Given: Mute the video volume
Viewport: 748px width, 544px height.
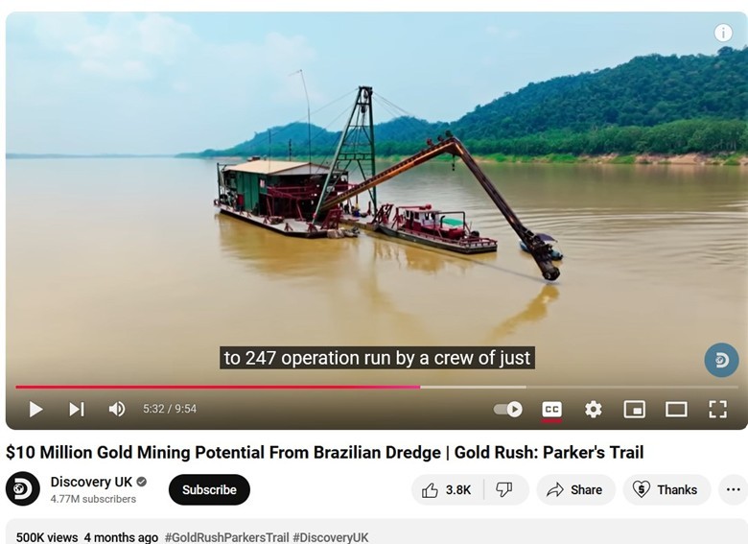Looking at the screenshot, I should 117,409.
